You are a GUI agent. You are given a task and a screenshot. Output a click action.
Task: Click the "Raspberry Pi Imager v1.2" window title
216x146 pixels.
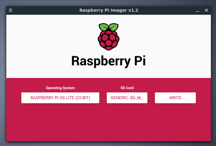tap(108, 10)
